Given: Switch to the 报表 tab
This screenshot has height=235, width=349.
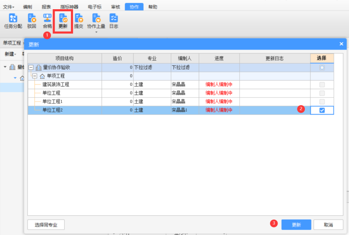Looking at the screenshot, I should click(x=46, y=7).
